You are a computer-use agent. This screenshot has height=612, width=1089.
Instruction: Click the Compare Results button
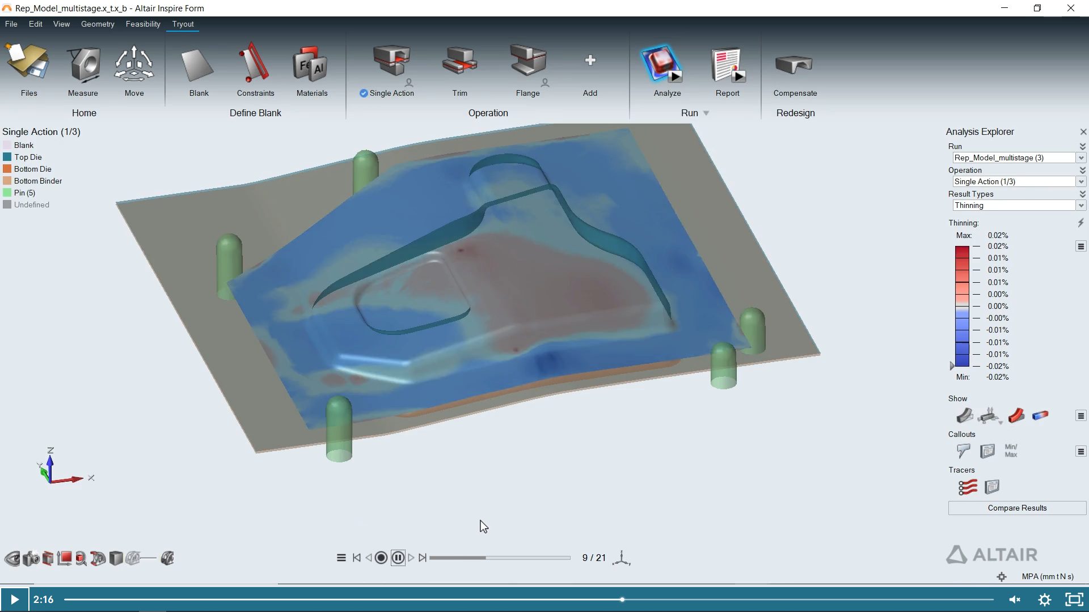pos(1016,508)
